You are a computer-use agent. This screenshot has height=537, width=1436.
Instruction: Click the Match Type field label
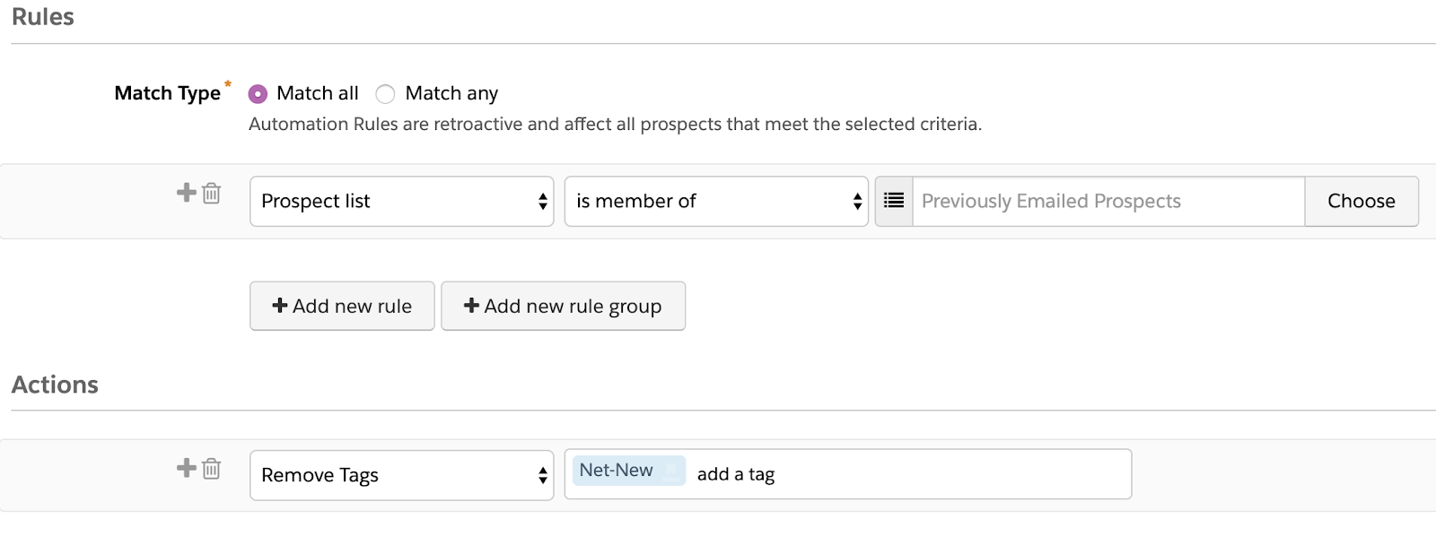pyautogui.click(x=167, y=93)
